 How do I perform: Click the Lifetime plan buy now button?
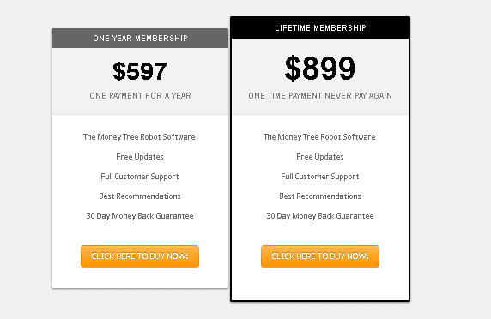[320, 256]
